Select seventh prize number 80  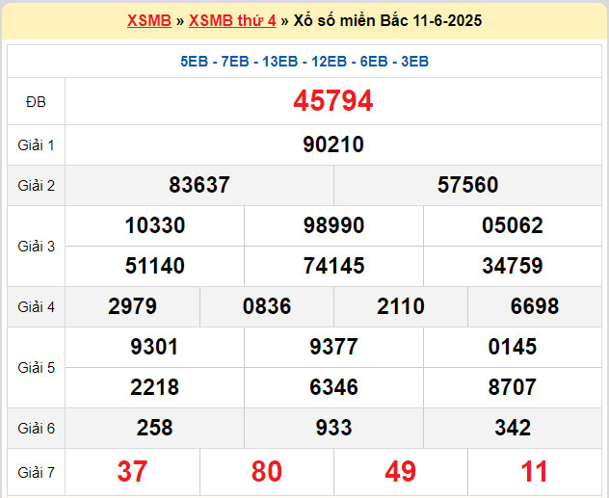(x=266, y=472)
